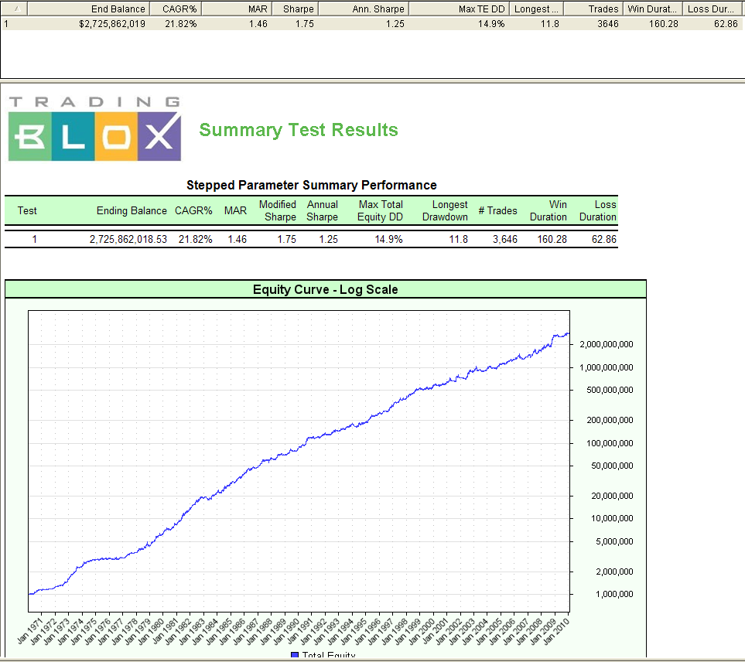Click the Stepped Parameter Summary Performance title

click(x=311, y=185)
